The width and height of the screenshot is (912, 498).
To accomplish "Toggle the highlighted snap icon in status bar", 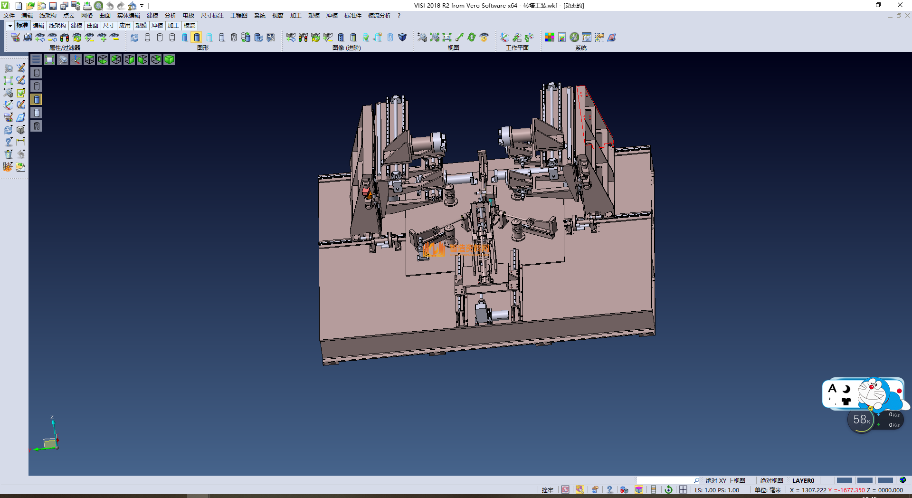I will click(579, 490).
